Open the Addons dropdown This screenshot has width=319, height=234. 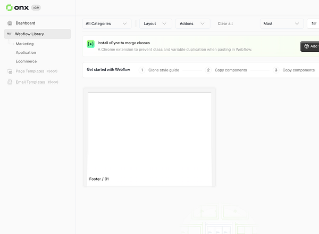coord(192,23)
